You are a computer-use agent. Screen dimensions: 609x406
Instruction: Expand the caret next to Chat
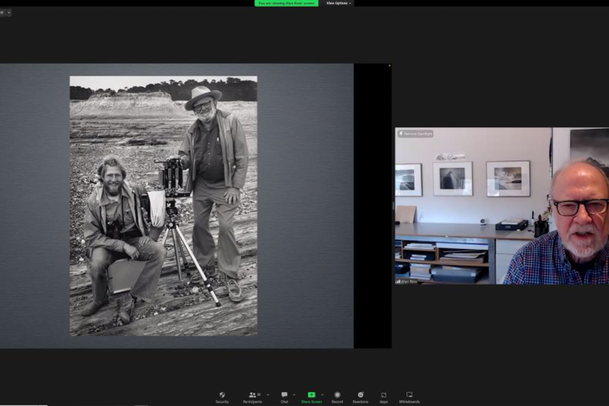coord(294,395)
